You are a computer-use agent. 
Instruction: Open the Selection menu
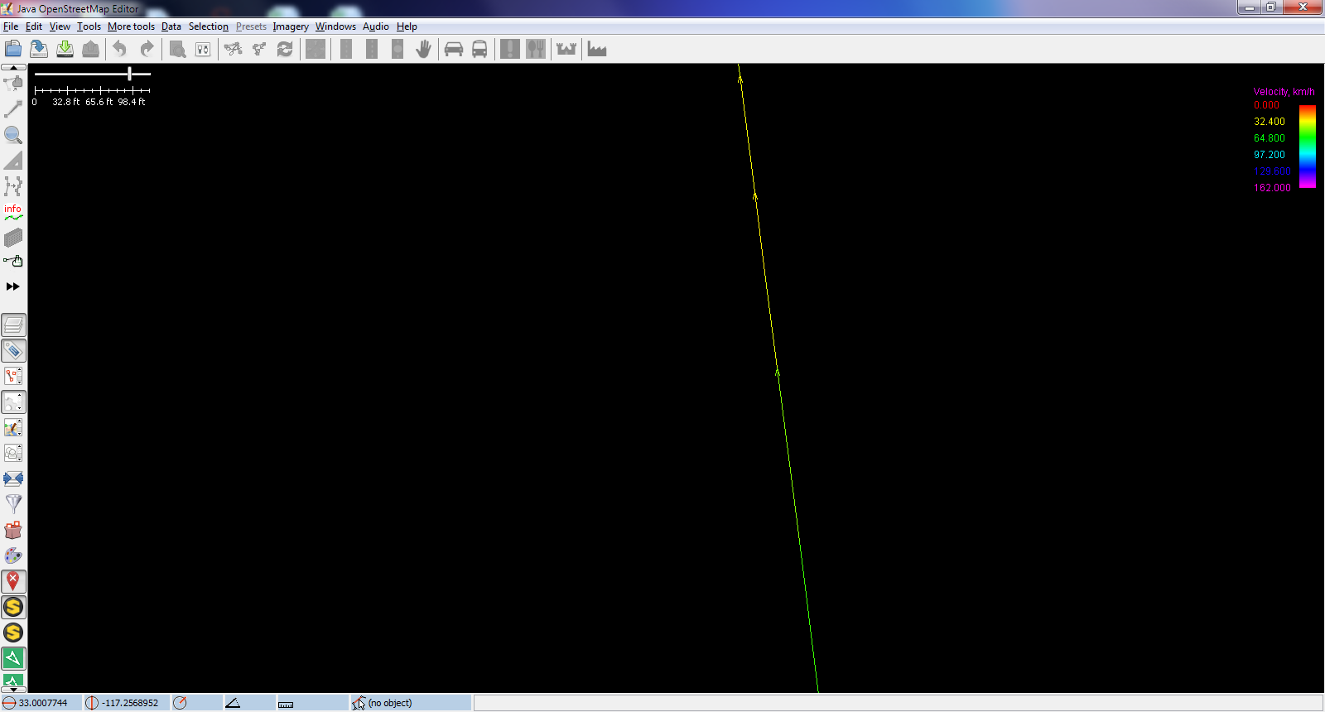tap(208, 26)
